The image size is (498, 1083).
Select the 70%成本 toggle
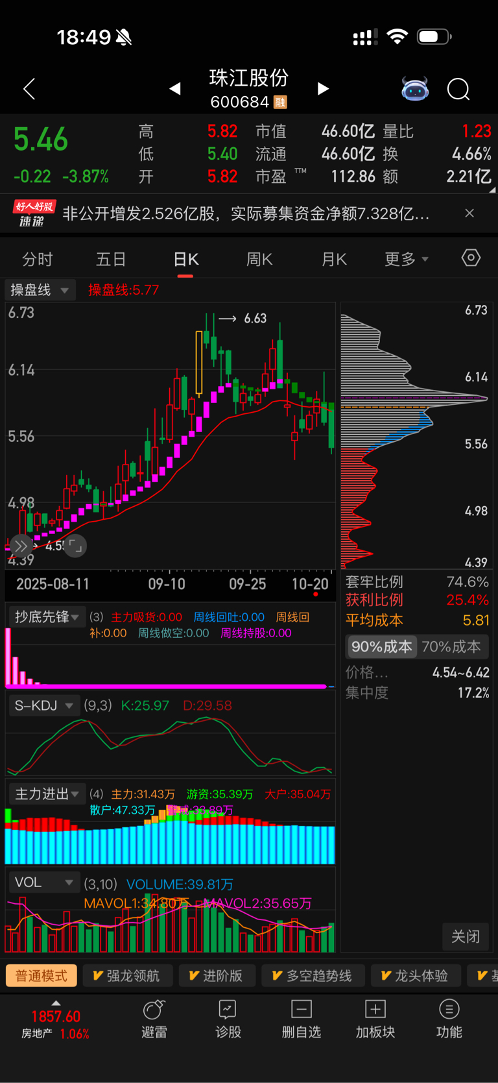pos(451,647)
